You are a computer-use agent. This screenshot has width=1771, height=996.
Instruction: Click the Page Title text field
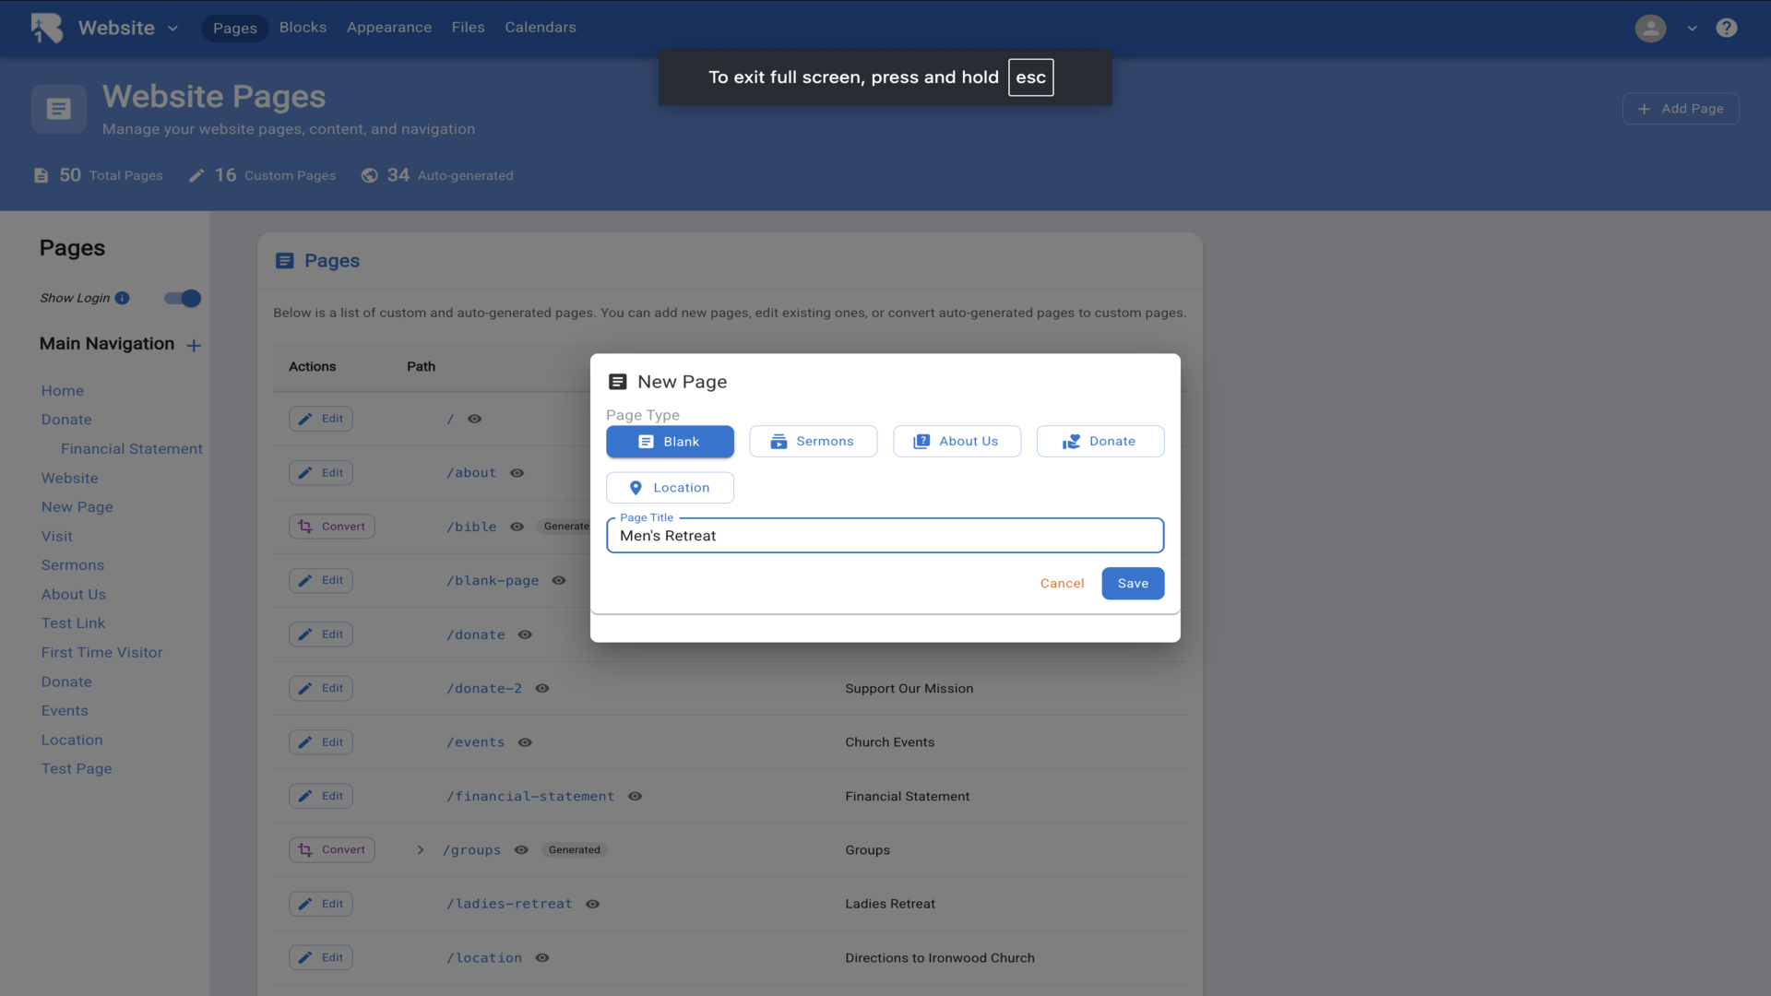click(x=884, y=536)
